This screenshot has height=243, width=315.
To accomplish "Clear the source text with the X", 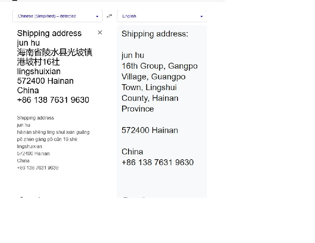I will pos(100,33).
